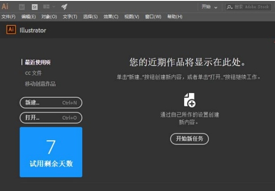Click the Illustrator title text

[x=33, y=30]
